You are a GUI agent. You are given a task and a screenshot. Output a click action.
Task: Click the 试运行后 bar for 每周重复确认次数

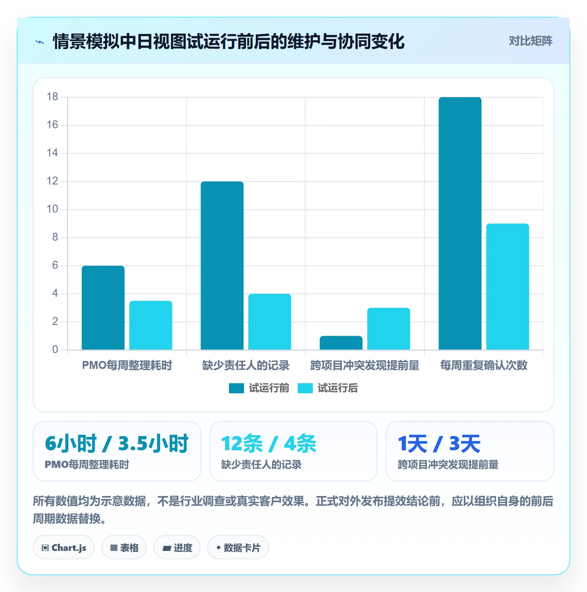tap(508, 287)
